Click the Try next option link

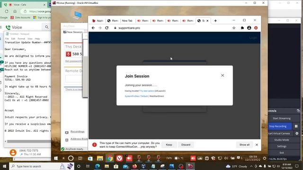point(147,91)
